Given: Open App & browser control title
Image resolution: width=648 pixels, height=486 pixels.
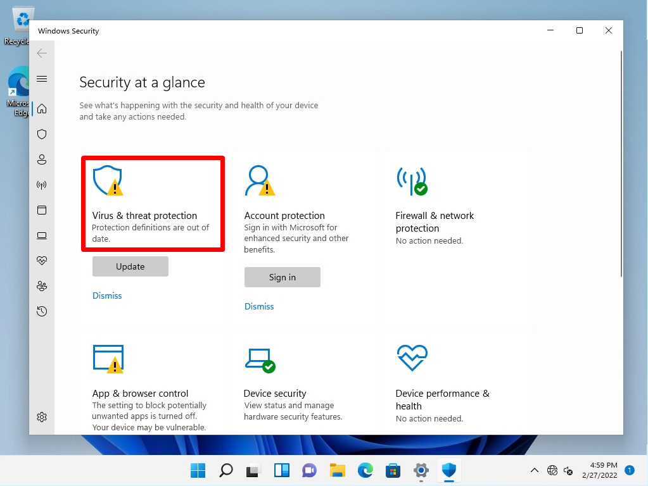Looking at the screenshot, I should pyautogui.click(x=140, y=394).
